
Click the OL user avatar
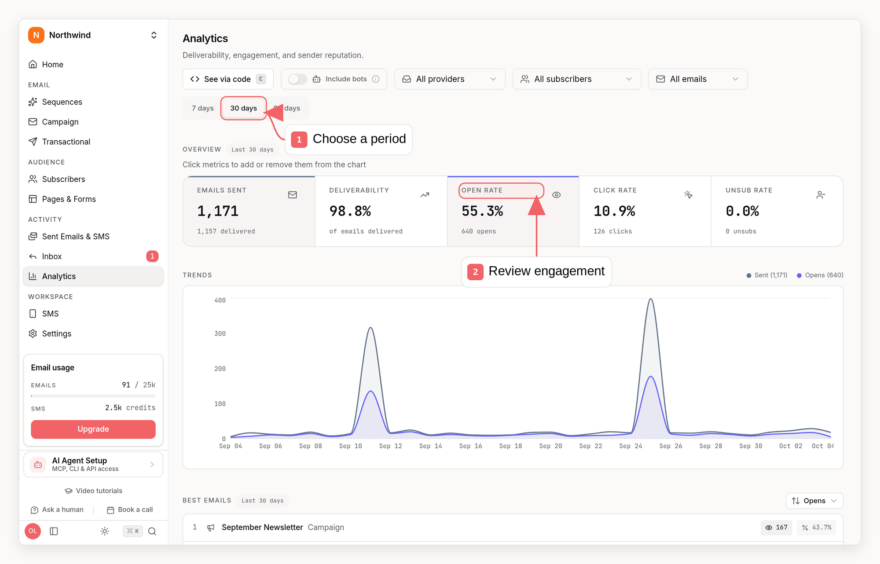tap(33, 531)
